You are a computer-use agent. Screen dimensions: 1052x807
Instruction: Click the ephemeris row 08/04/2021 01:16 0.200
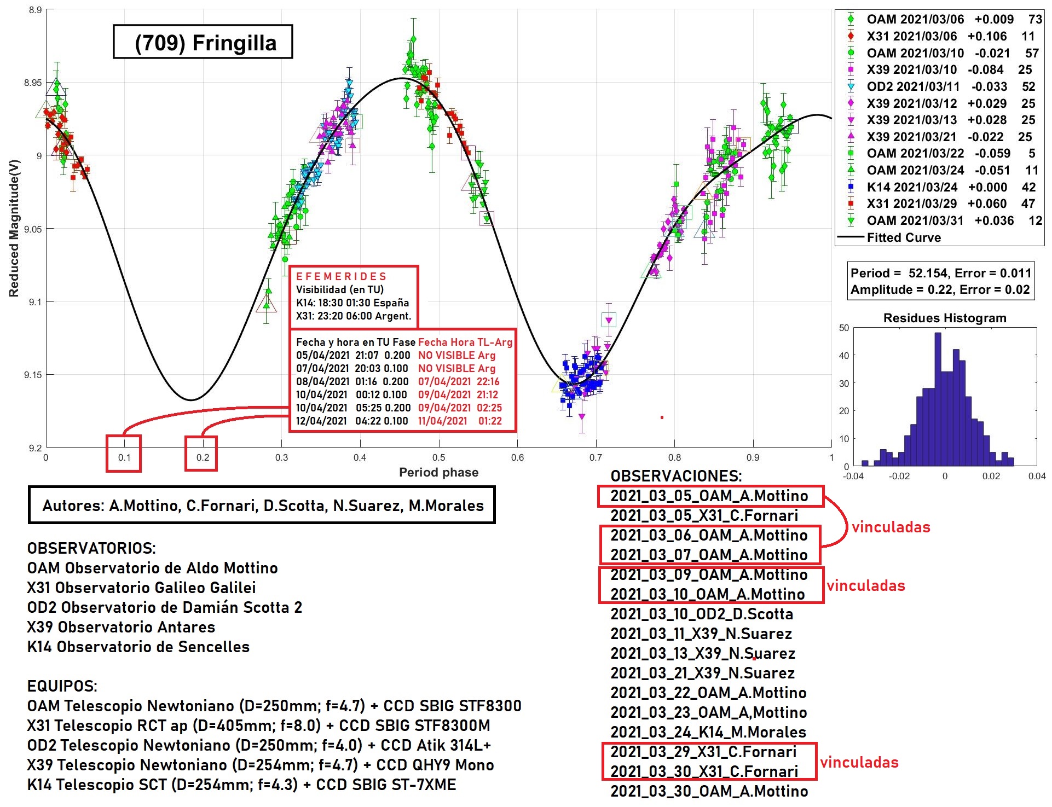[x=352, y=381]
